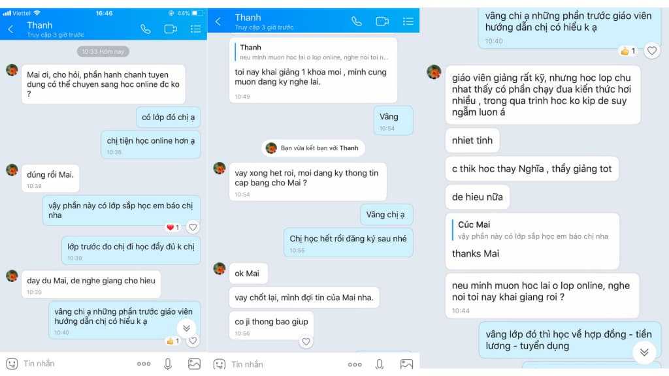This screenshot has width=669, height=376.
Task: Go back using left chat back arrow
Action: click(x=10, y=29)
